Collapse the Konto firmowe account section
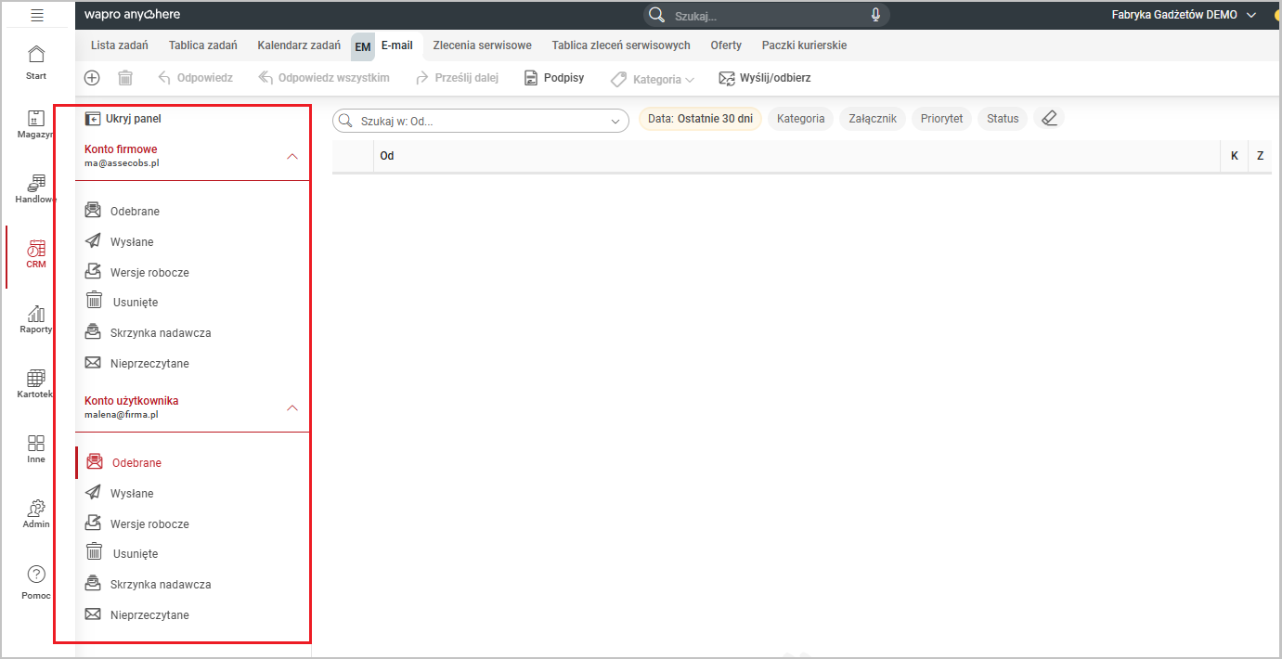This screenshot has width=1282, height=659. (x=292, y=156)
